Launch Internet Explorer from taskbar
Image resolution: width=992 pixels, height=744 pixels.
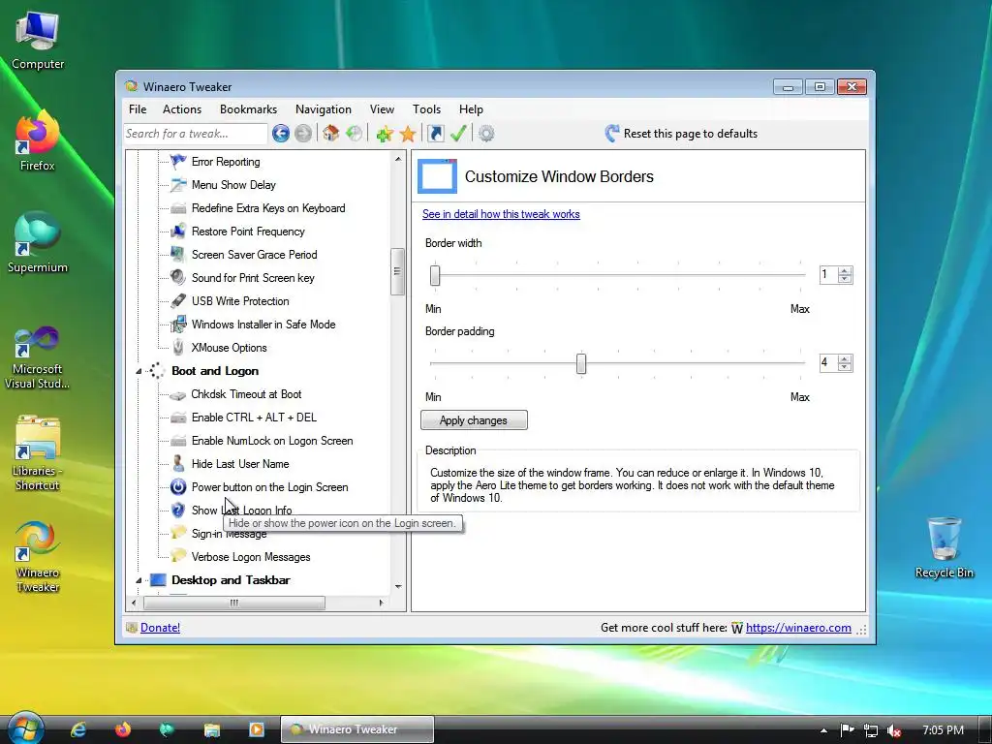tap(78, 730)
